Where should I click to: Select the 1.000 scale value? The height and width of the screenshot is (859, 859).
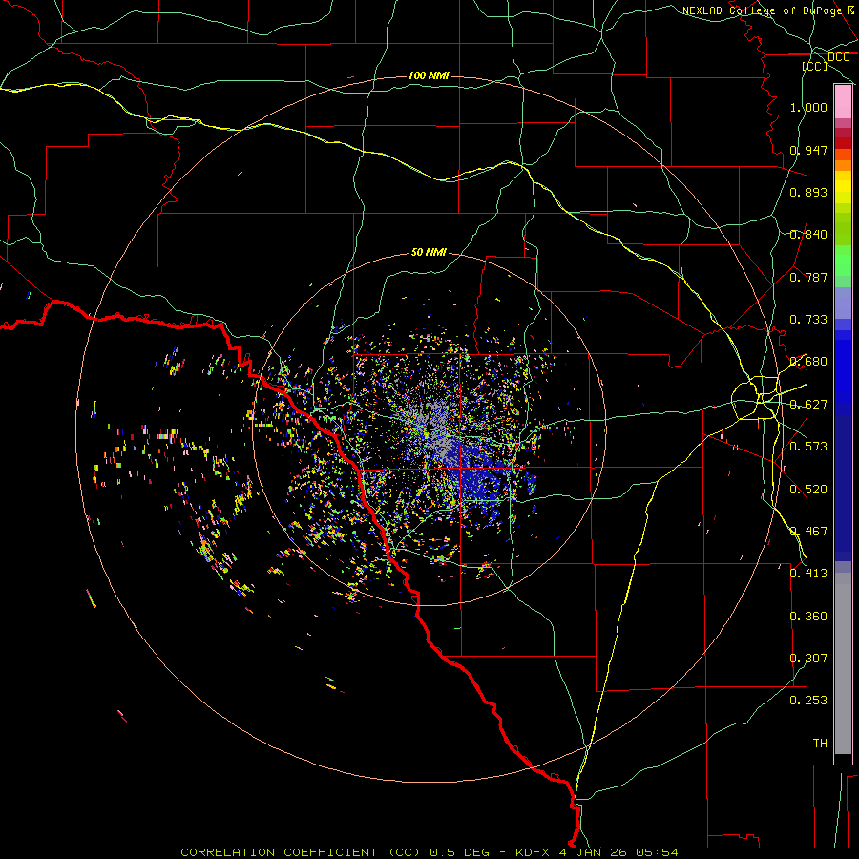(x=808, y=107)
